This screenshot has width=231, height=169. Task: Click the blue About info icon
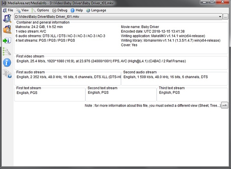7,63
